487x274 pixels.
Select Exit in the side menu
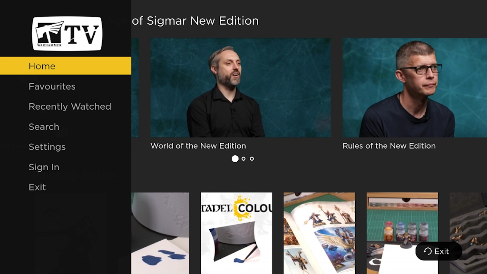(37, 187)
